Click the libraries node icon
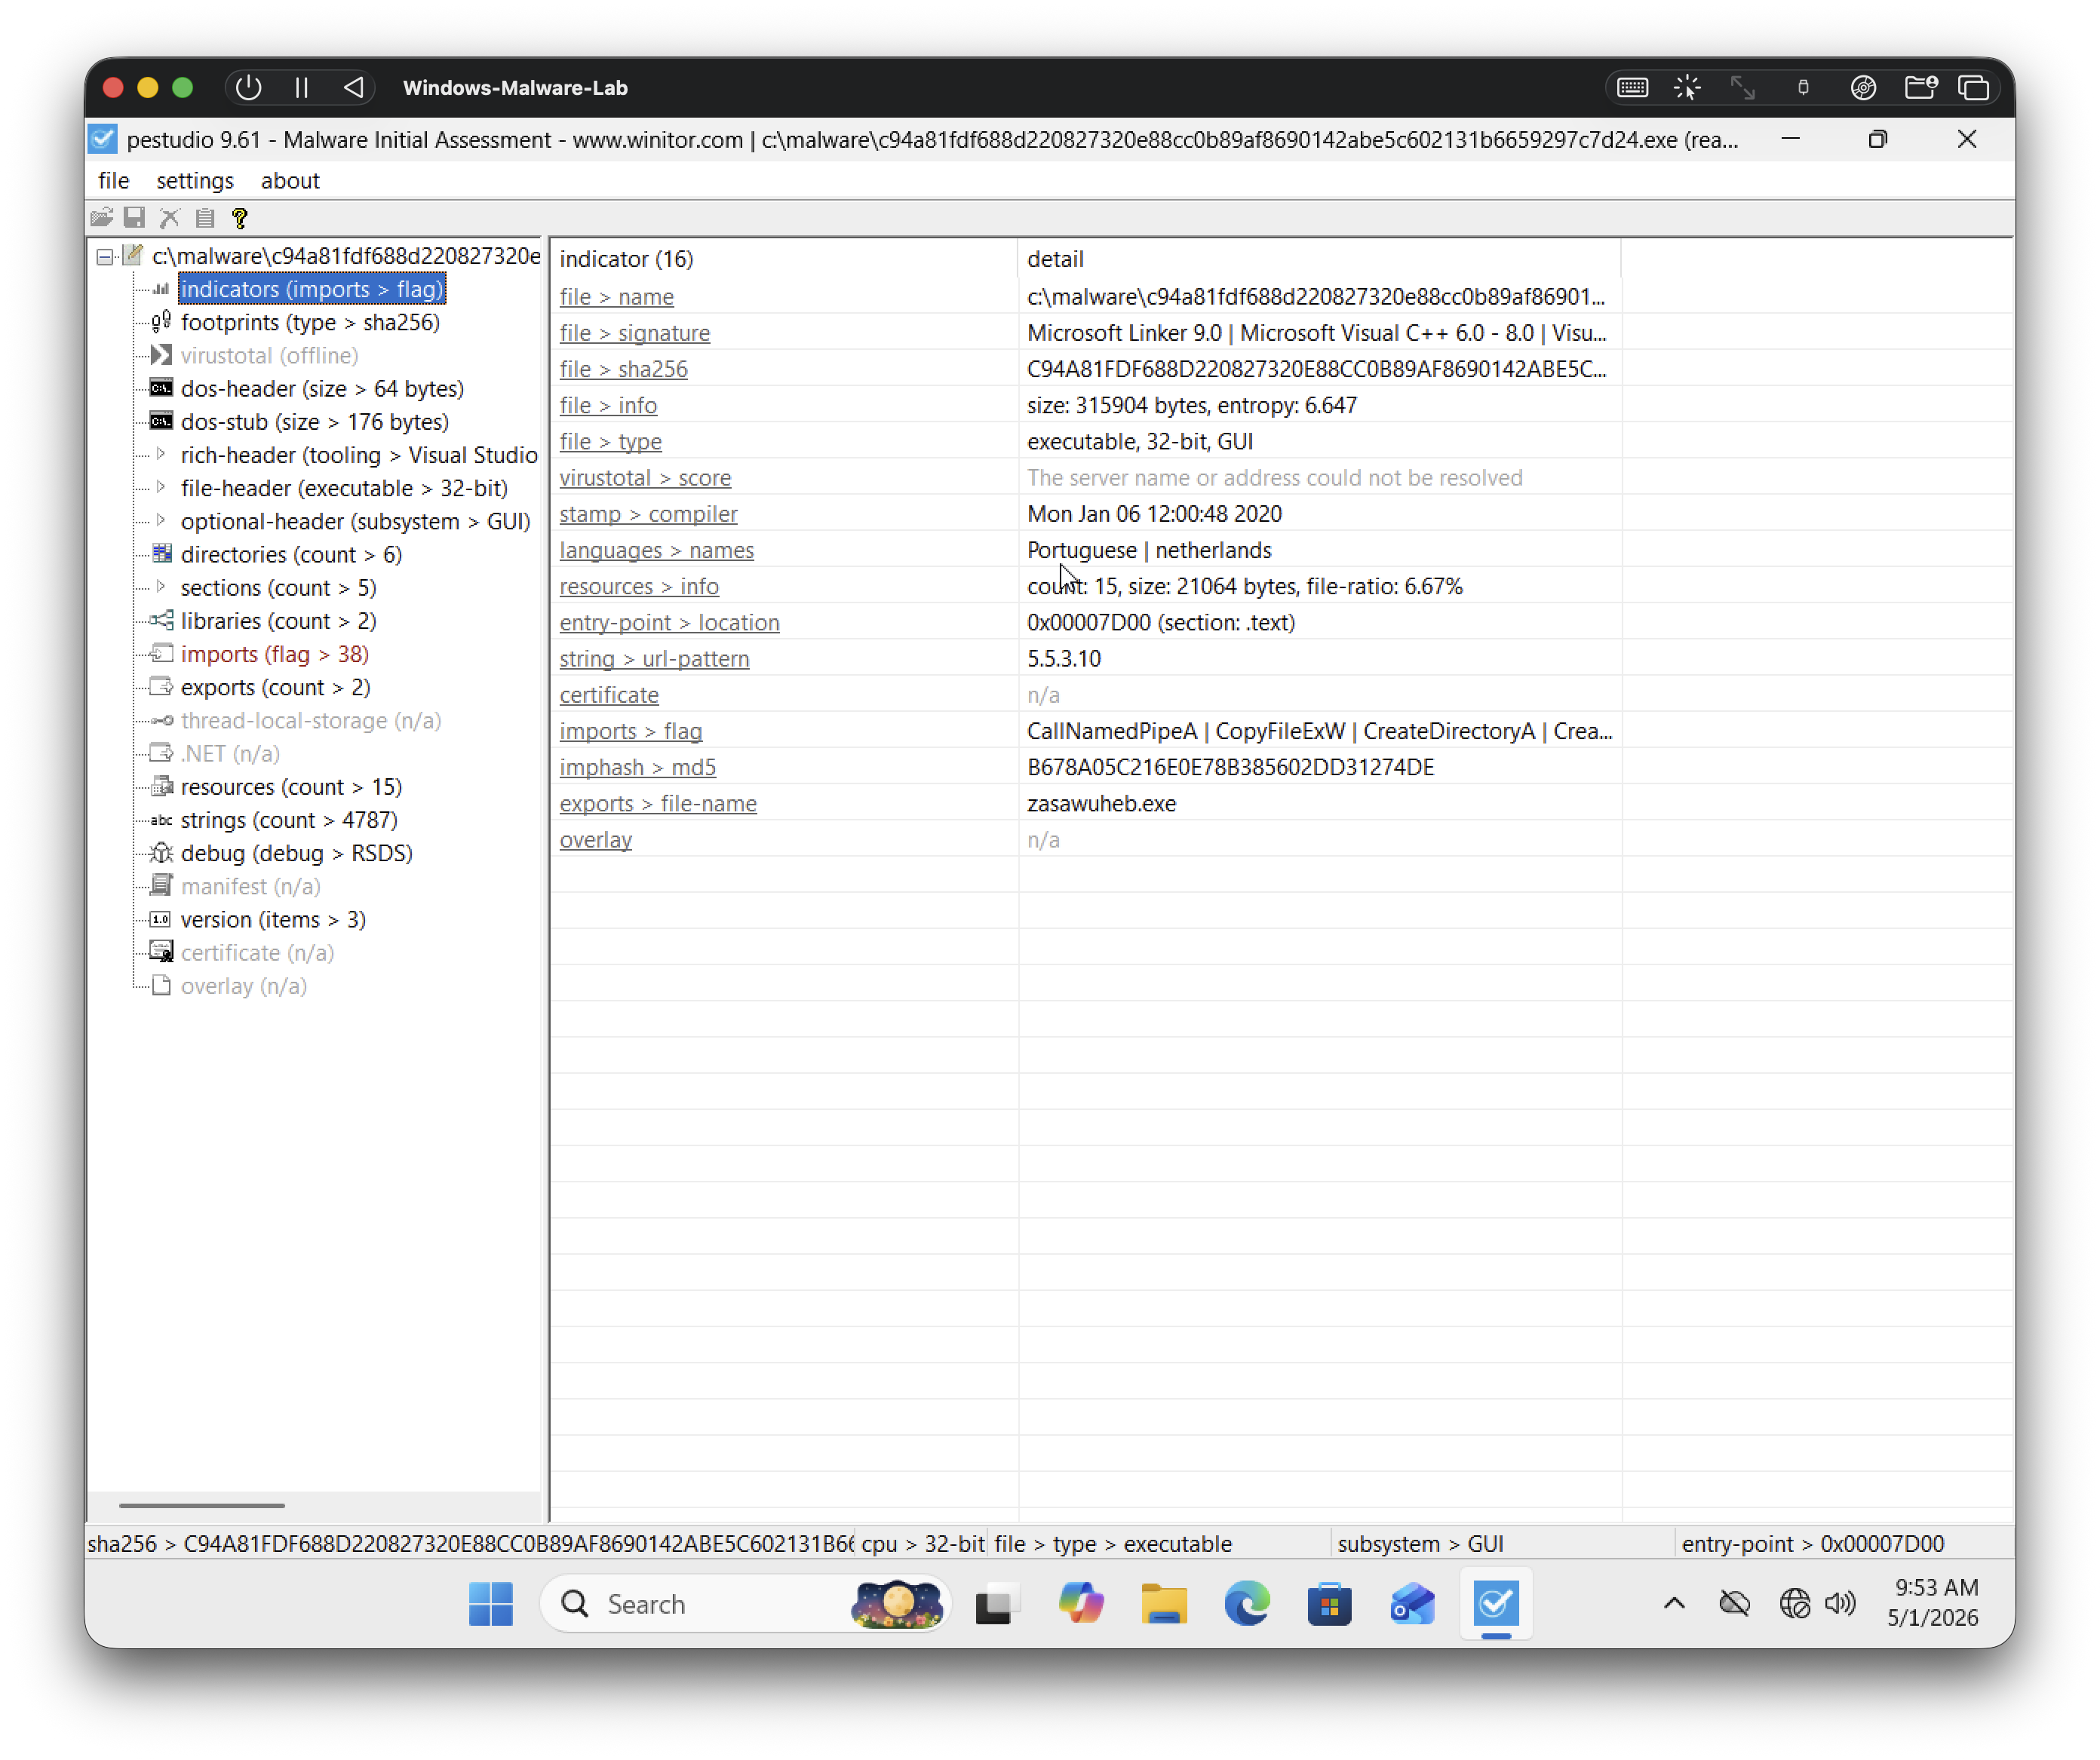Image resolution: width=2100 pixels, height=1760 pixels. (161, 621)
